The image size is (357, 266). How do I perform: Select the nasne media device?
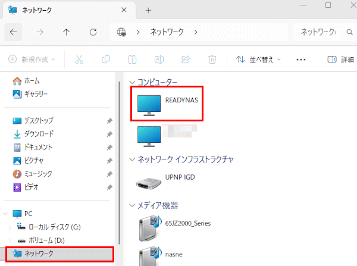(x=161, y=256)
